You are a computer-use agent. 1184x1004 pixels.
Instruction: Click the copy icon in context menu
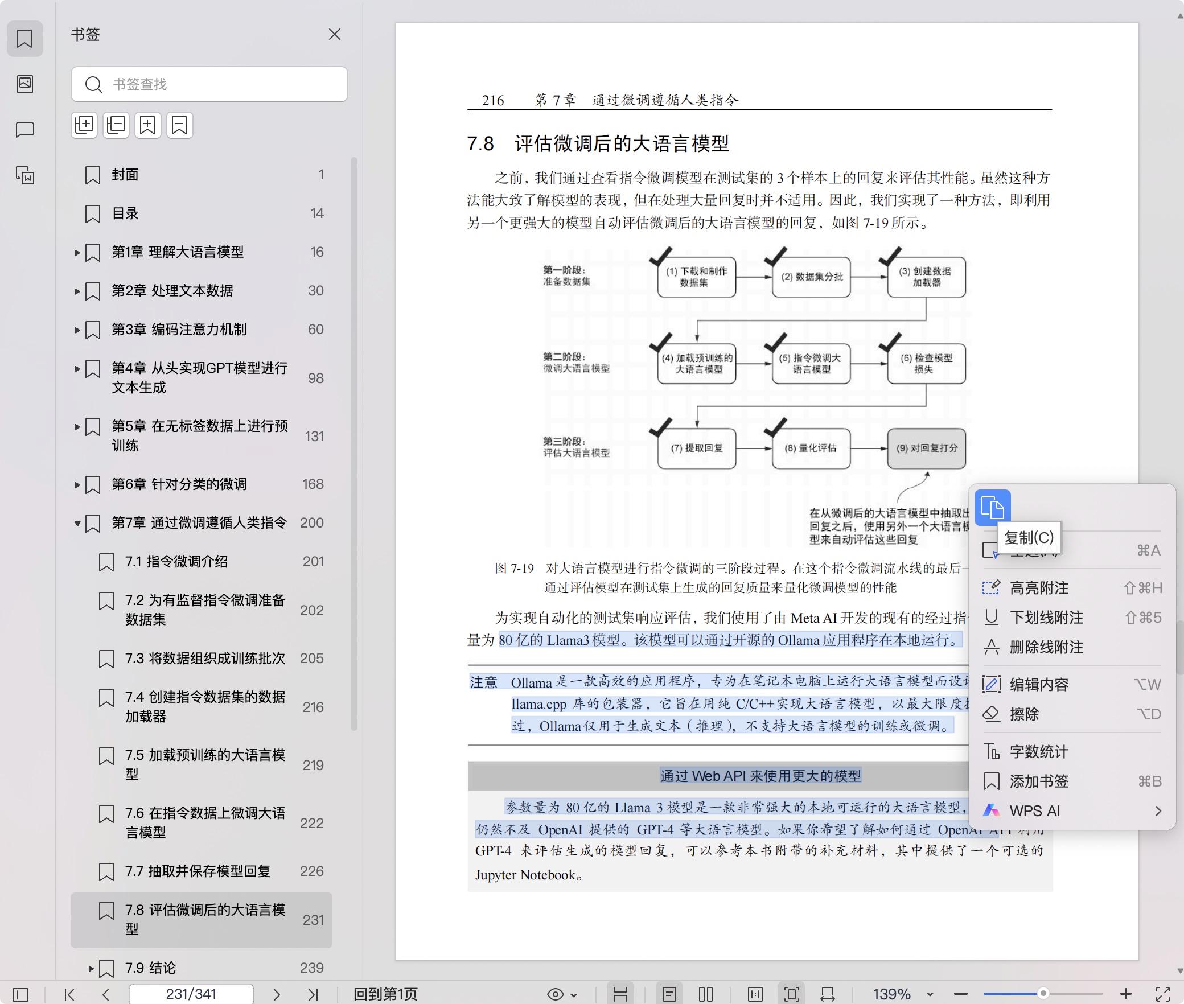pyautogui.click(x=992, y=507)
